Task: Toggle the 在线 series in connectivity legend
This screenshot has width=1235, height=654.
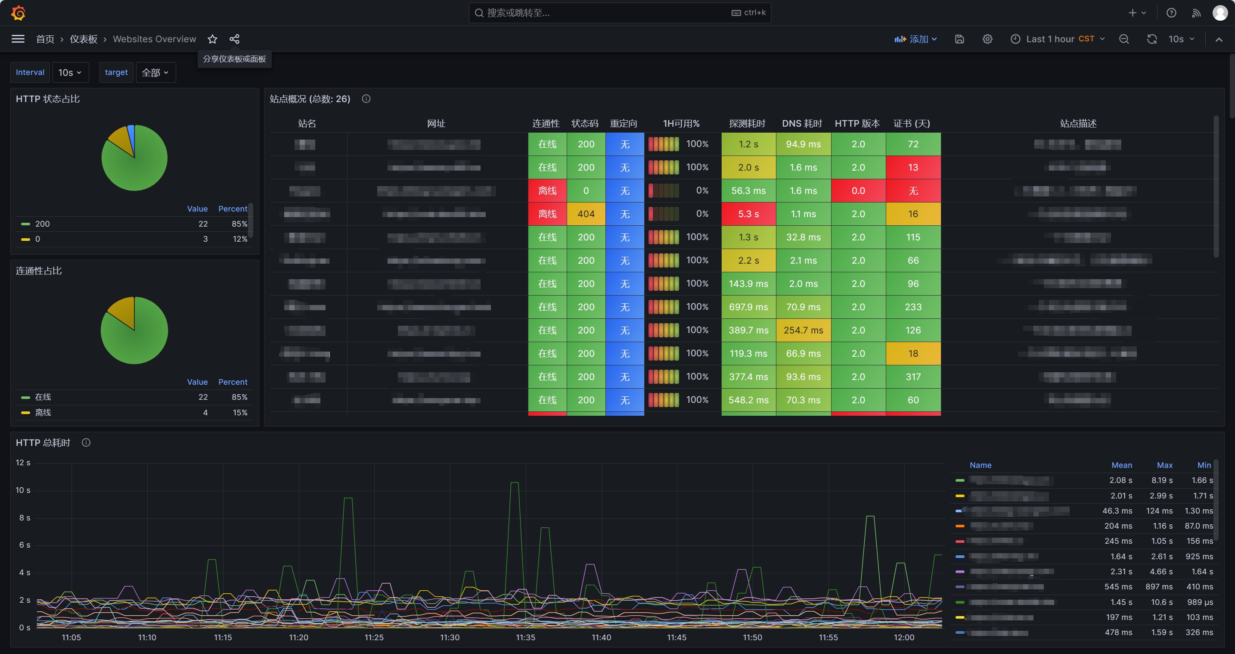Action: pos(43,397)
